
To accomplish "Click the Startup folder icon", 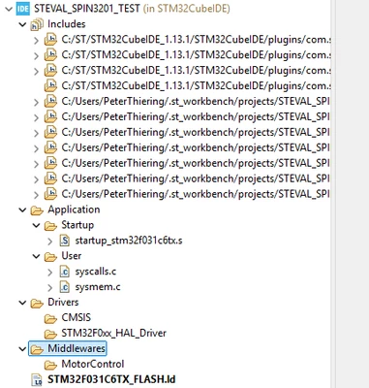I will (x=50, y=226).
